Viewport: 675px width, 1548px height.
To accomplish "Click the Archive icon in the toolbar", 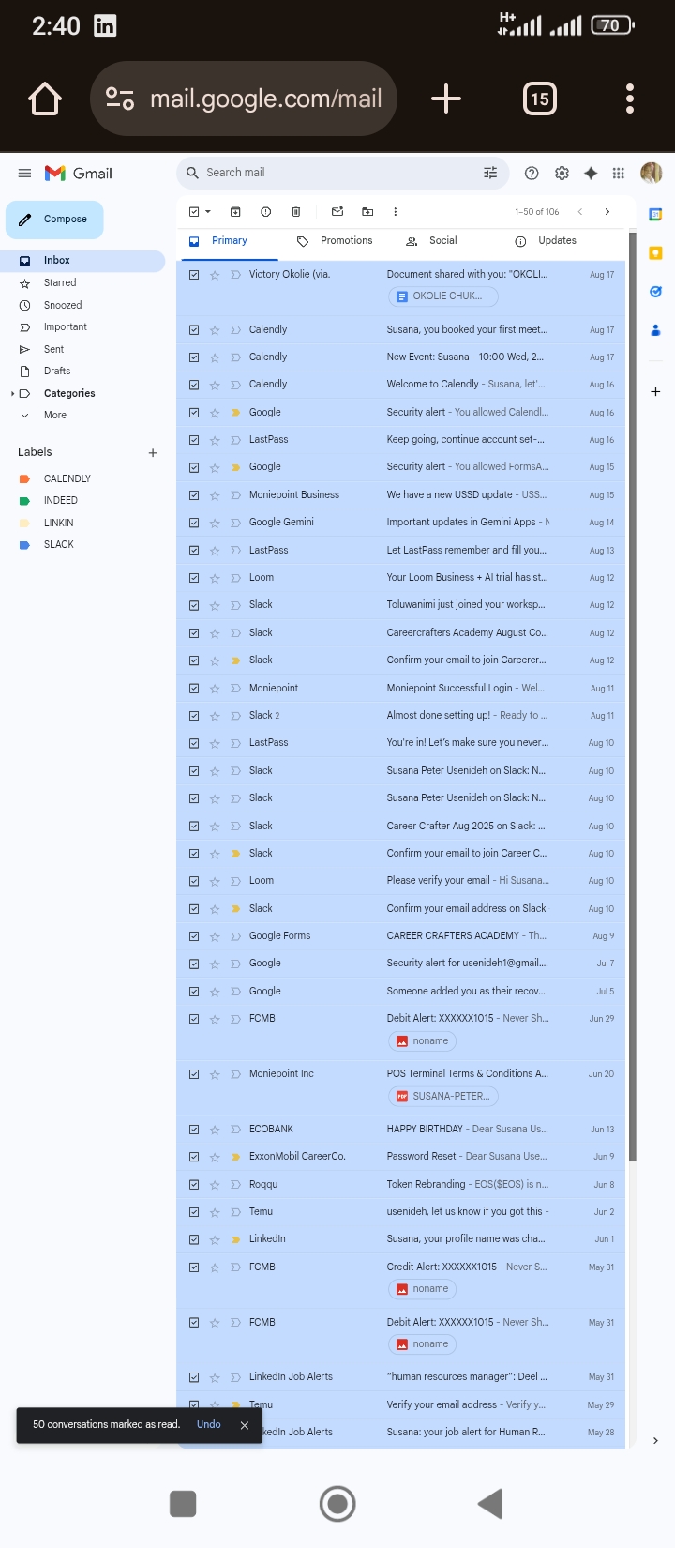I will click(235, 212).
